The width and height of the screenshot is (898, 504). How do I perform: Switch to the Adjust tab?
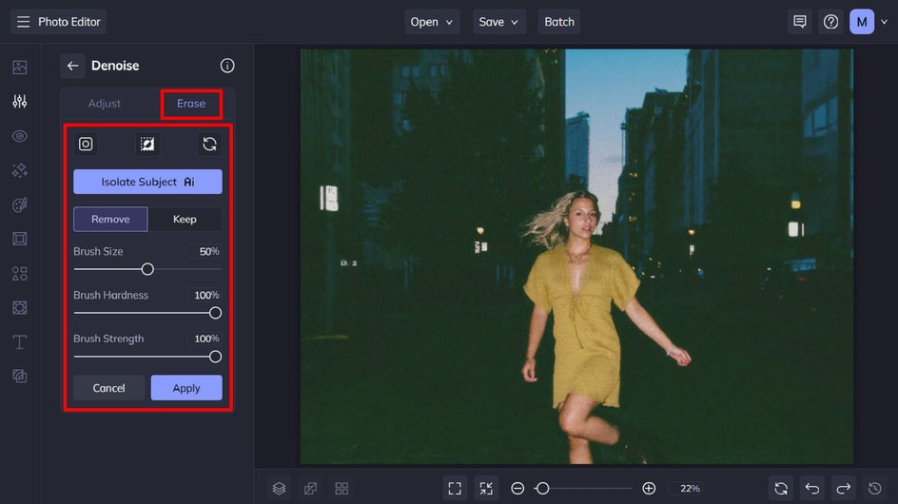105,104
